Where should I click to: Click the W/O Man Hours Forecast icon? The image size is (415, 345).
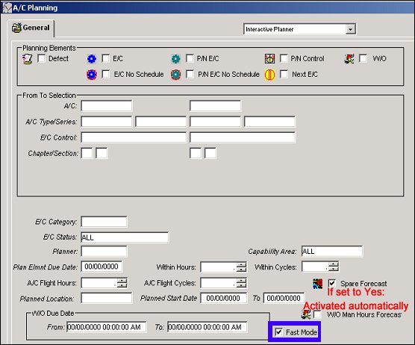(x=306, y=314)
